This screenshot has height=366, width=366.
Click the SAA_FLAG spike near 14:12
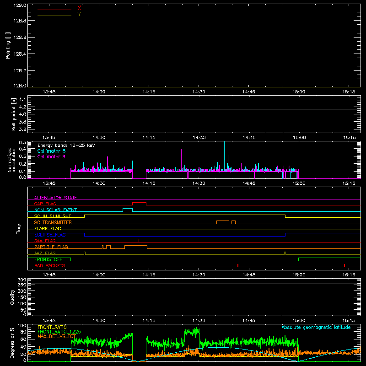tap(139, 241)
